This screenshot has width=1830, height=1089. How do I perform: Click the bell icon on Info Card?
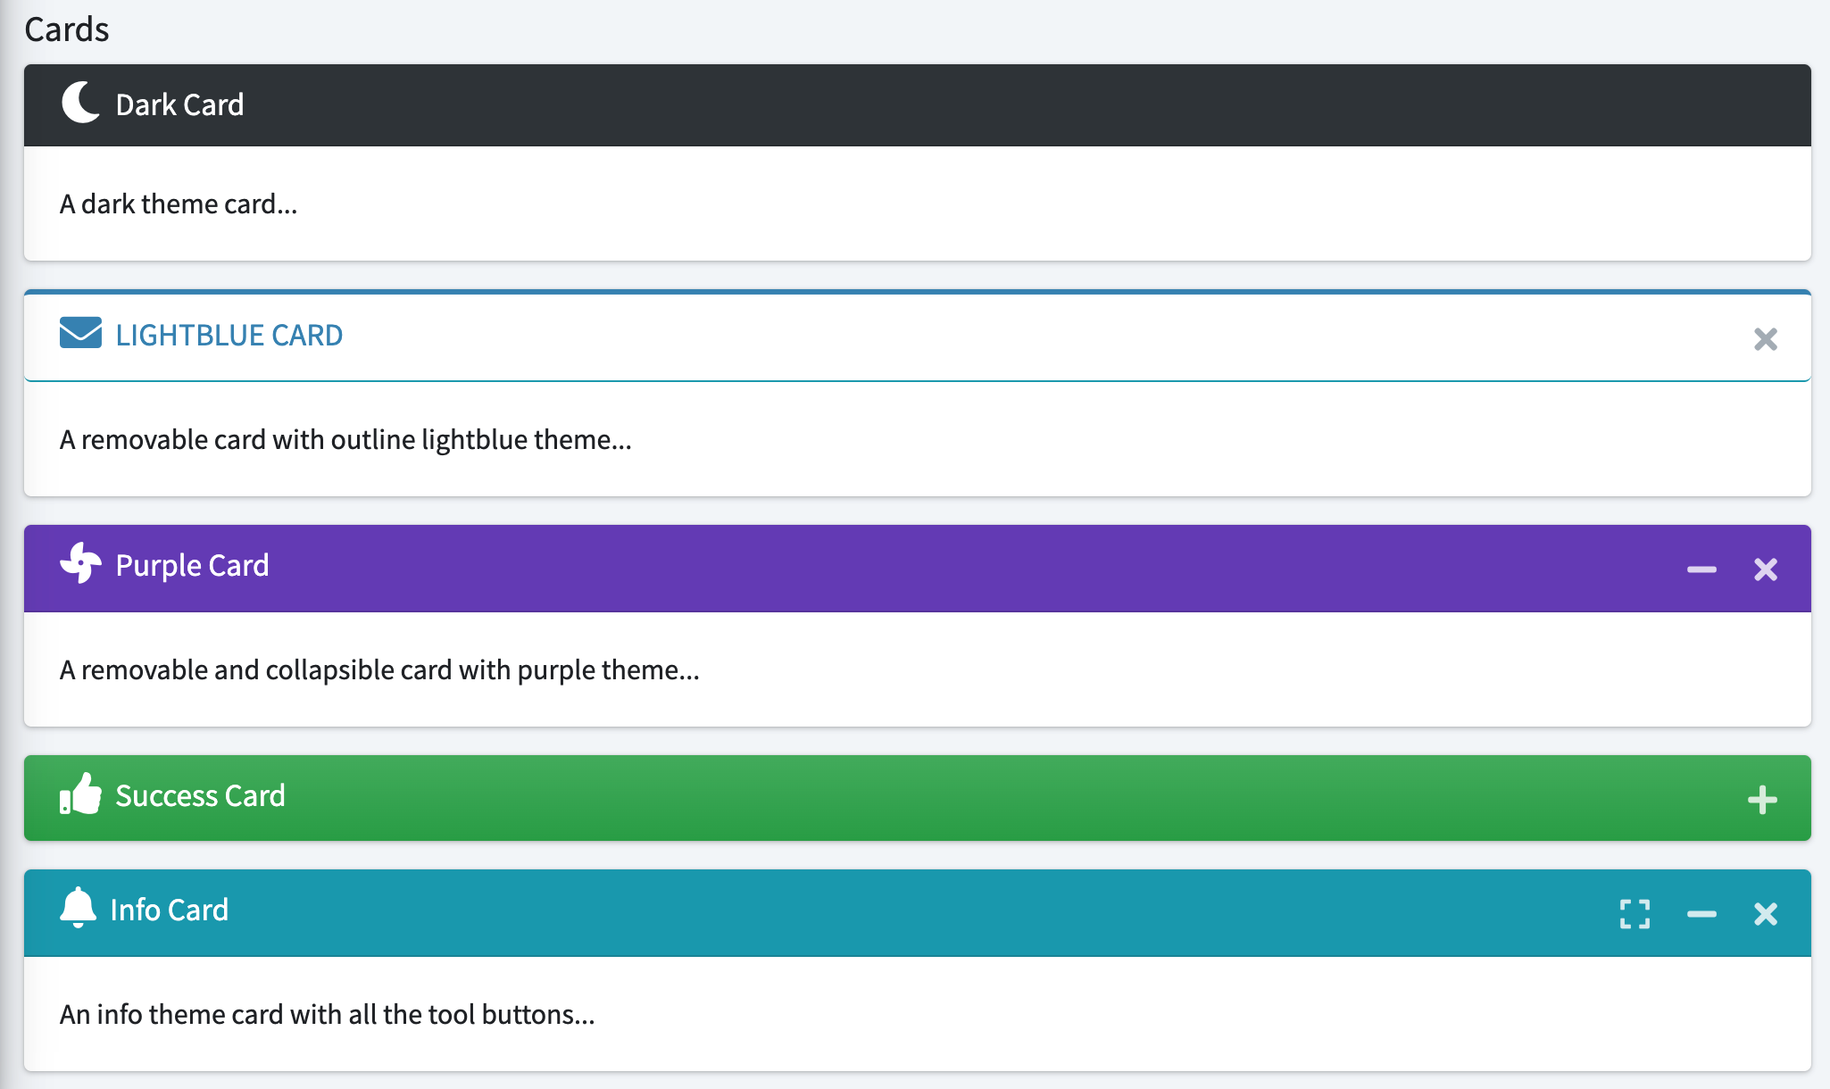coord(78,908)
